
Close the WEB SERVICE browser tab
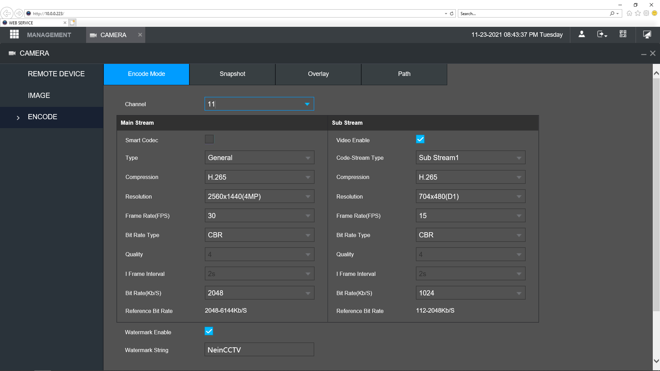point(65,23)
